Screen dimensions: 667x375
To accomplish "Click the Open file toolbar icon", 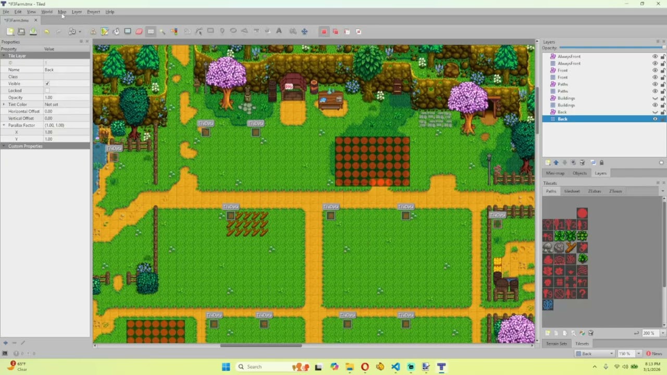I will click(x=21, y=31).
